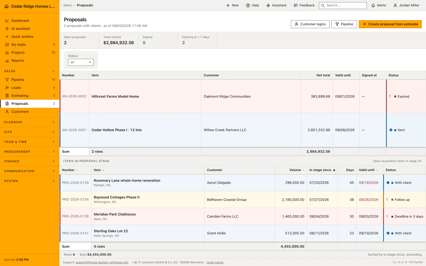Click the Jordan Miller user icon

pyautogui.click(x=395, y=5)
